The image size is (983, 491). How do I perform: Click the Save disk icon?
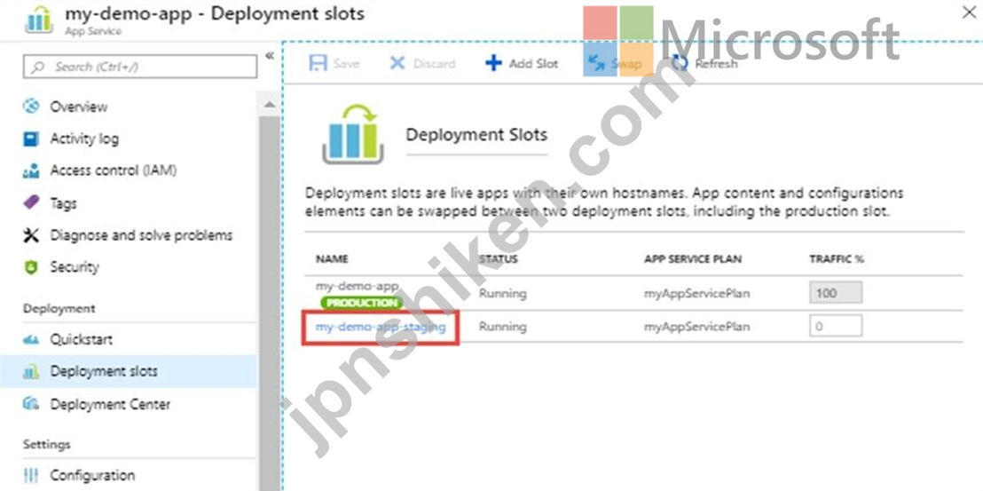[318, 63]
